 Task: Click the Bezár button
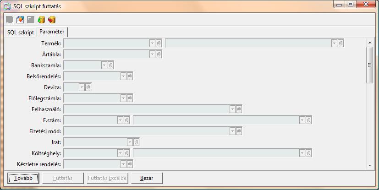(x=147, y=178)
